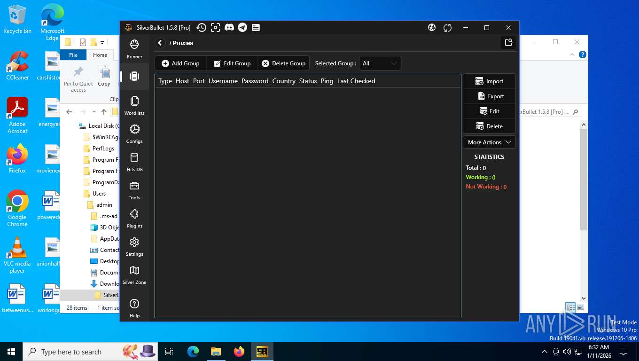639x361 pixels.
Task: Export proxies with the Export button
Action: [x=489, y=96]
